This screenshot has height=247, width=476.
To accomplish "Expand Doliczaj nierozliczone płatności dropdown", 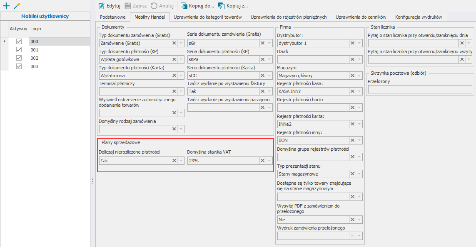I will [181, 161].
